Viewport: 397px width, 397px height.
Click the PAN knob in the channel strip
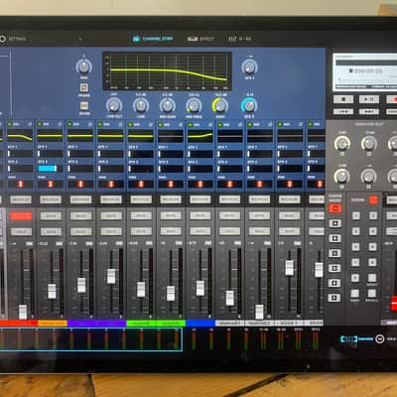tap(84, 66)
